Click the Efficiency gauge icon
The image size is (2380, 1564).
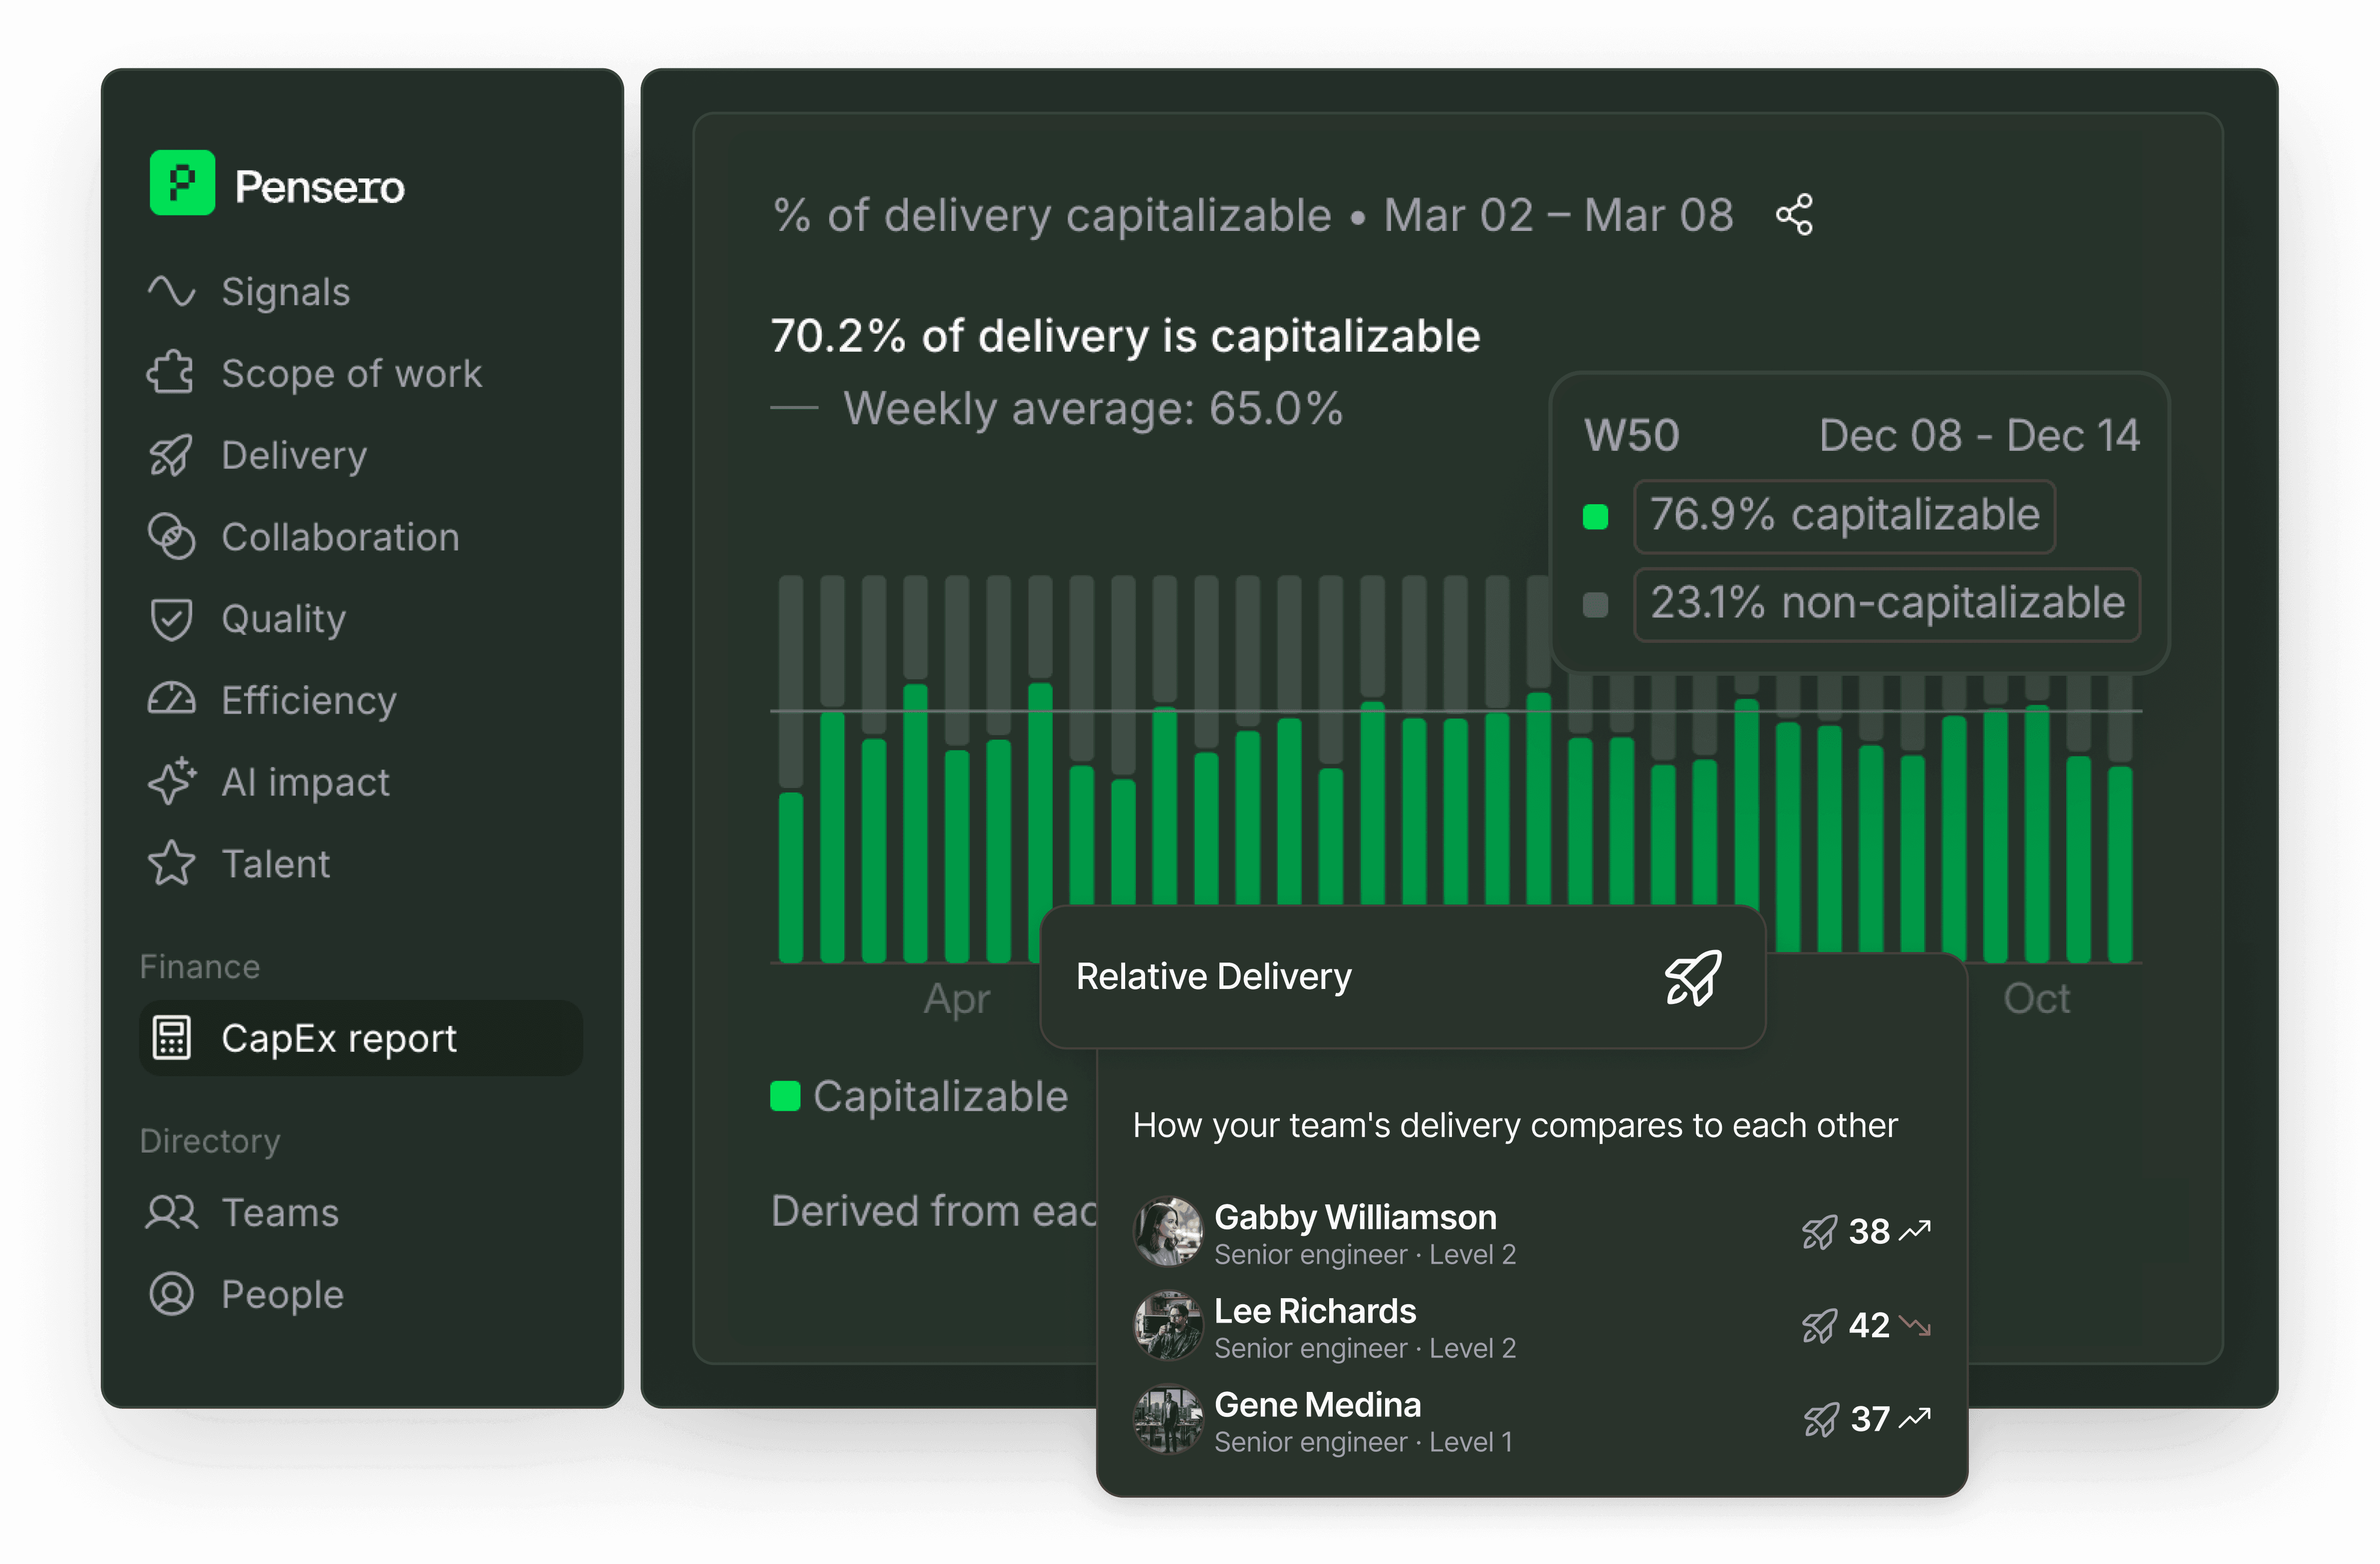(x=171, y=700)
